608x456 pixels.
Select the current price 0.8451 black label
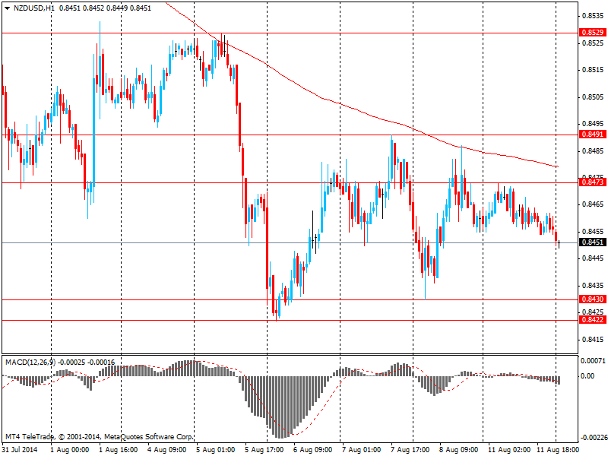593,242
